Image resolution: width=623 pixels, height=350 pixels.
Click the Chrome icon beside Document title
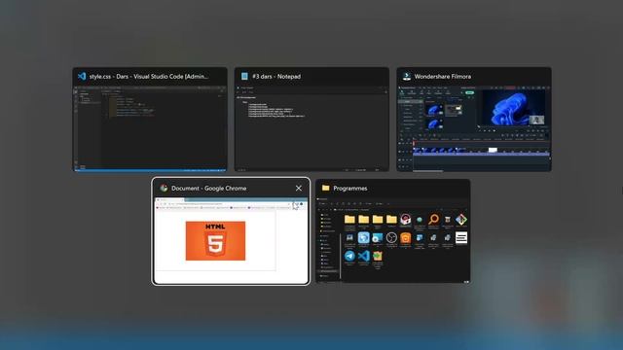pos(164,188)
